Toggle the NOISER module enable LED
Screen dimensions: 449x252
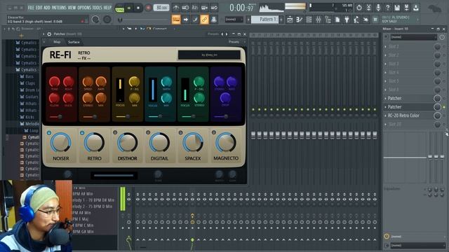49,133
